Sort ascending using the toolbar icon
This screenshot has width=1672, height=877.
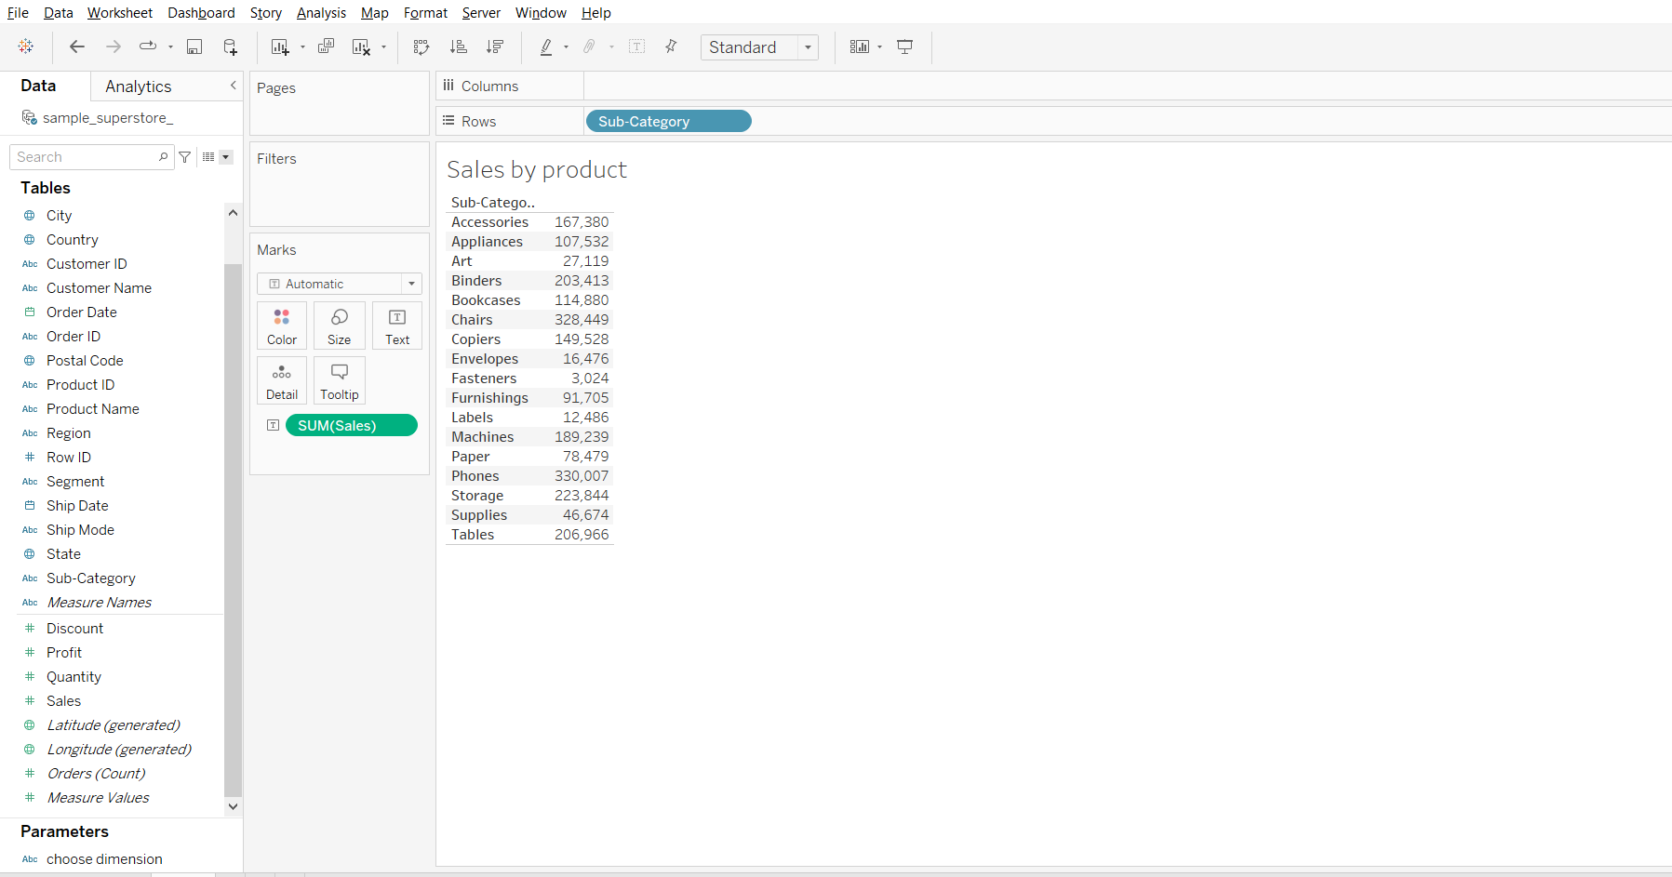(x=458, y=47)
